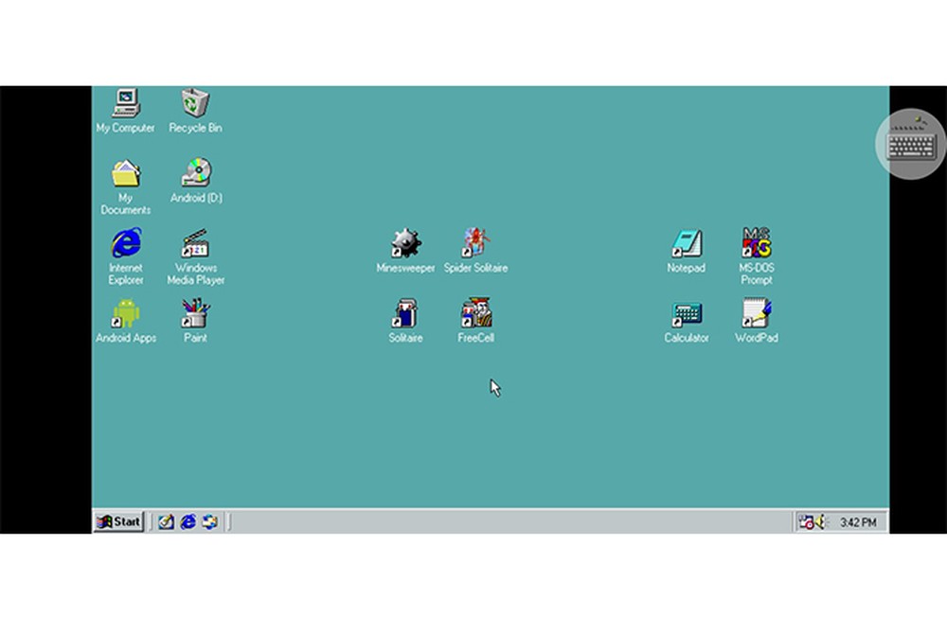Launch Spider Solitaire
Viewport: 947px width, 617px height.
click(x=474, y=241)
